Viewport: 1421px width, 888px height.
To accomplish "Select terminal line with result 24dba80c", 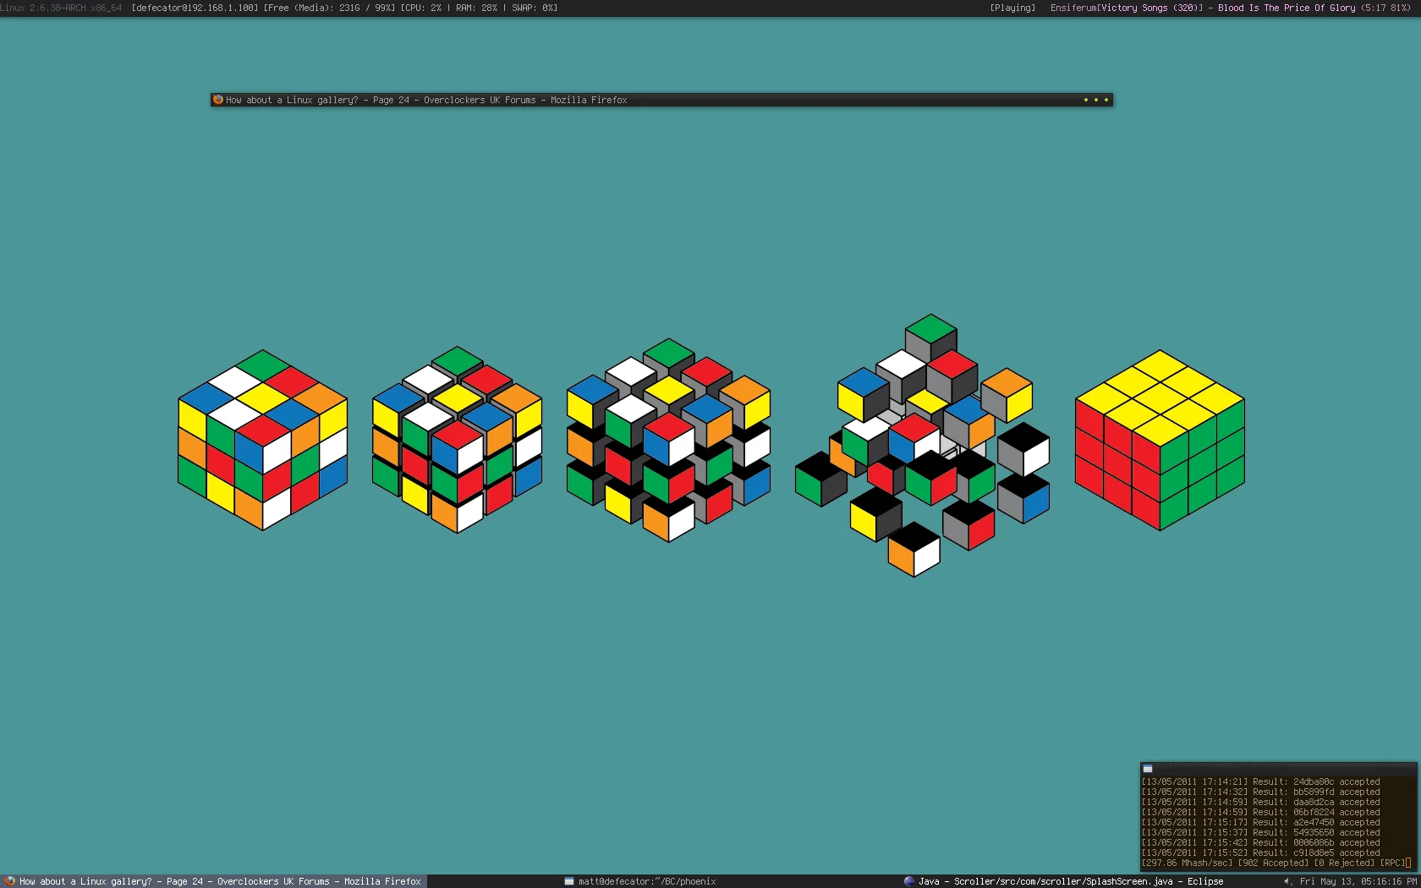I will pyautogui.click(x=1260, y=782).
